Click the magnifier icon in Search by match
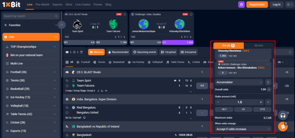295x138 pixels. coord(56,16)
